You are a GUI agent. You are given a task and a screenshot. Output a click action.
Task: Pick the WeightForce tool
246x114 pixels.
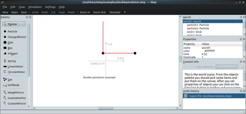[x=15, y=93]
